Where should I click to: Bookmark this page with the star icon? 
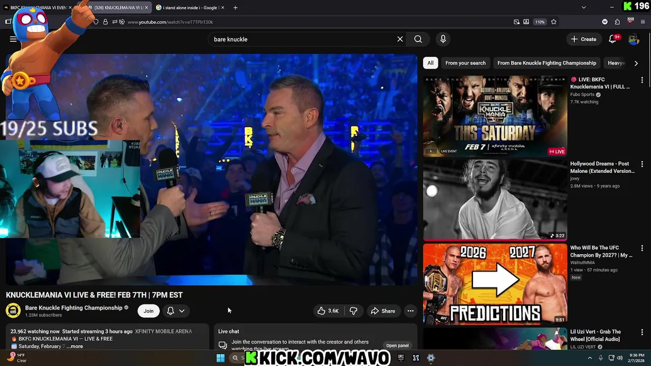(554, 22)
